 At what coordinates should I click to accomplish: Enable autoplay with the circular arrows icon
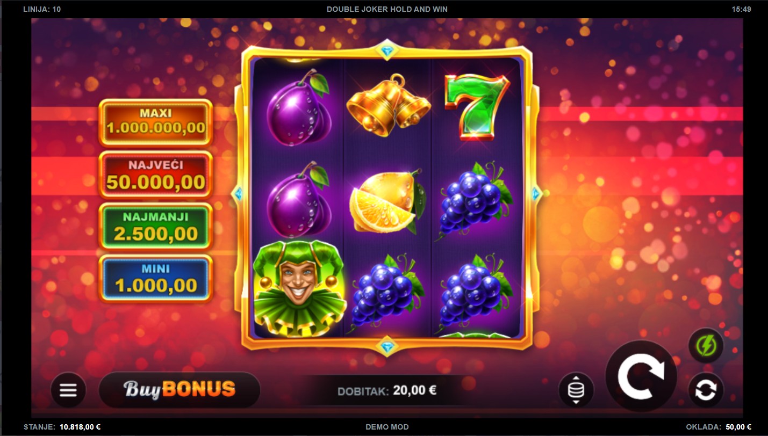(706, 390)
